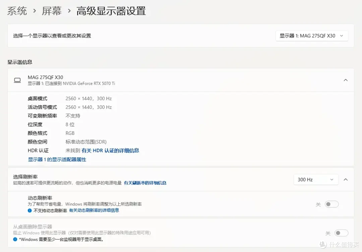Collapse the 选择刷新率 section chevron
Image resolution: width=362 pixels, height=252 pixels.
coord(345,180)
